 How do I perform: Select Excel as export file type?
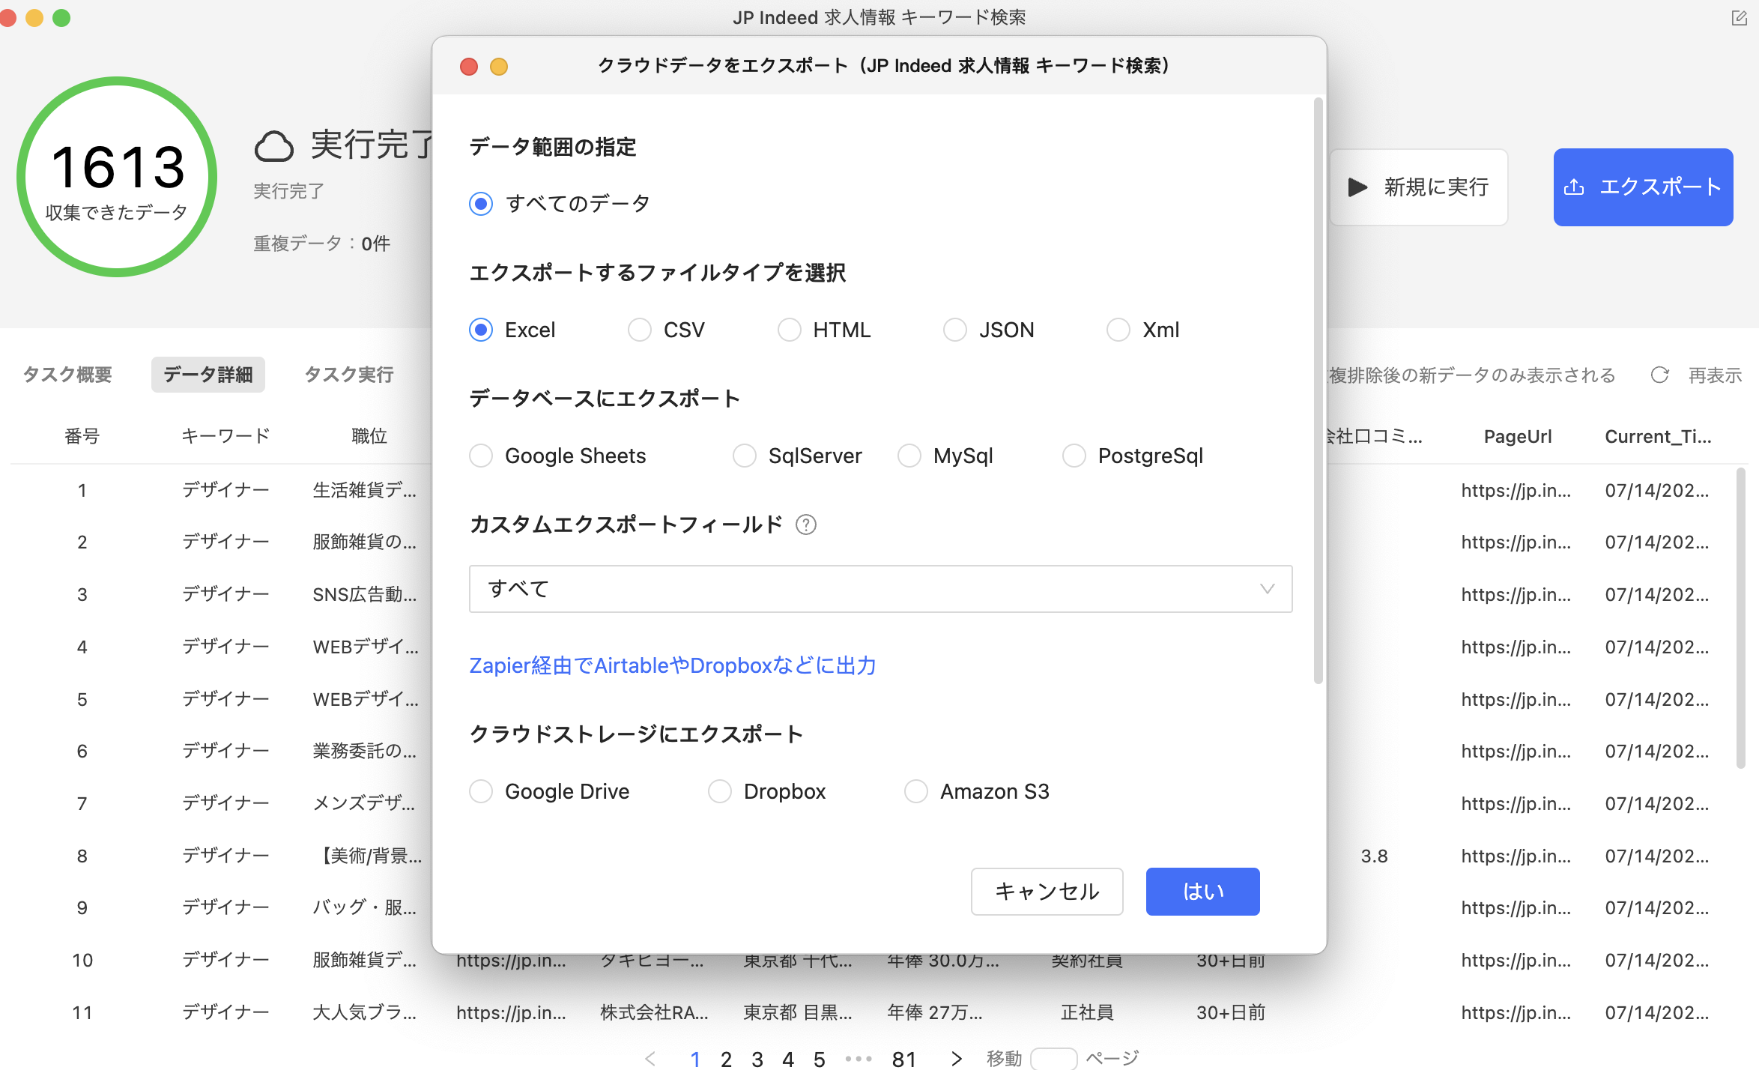click(x=481, y=330)
